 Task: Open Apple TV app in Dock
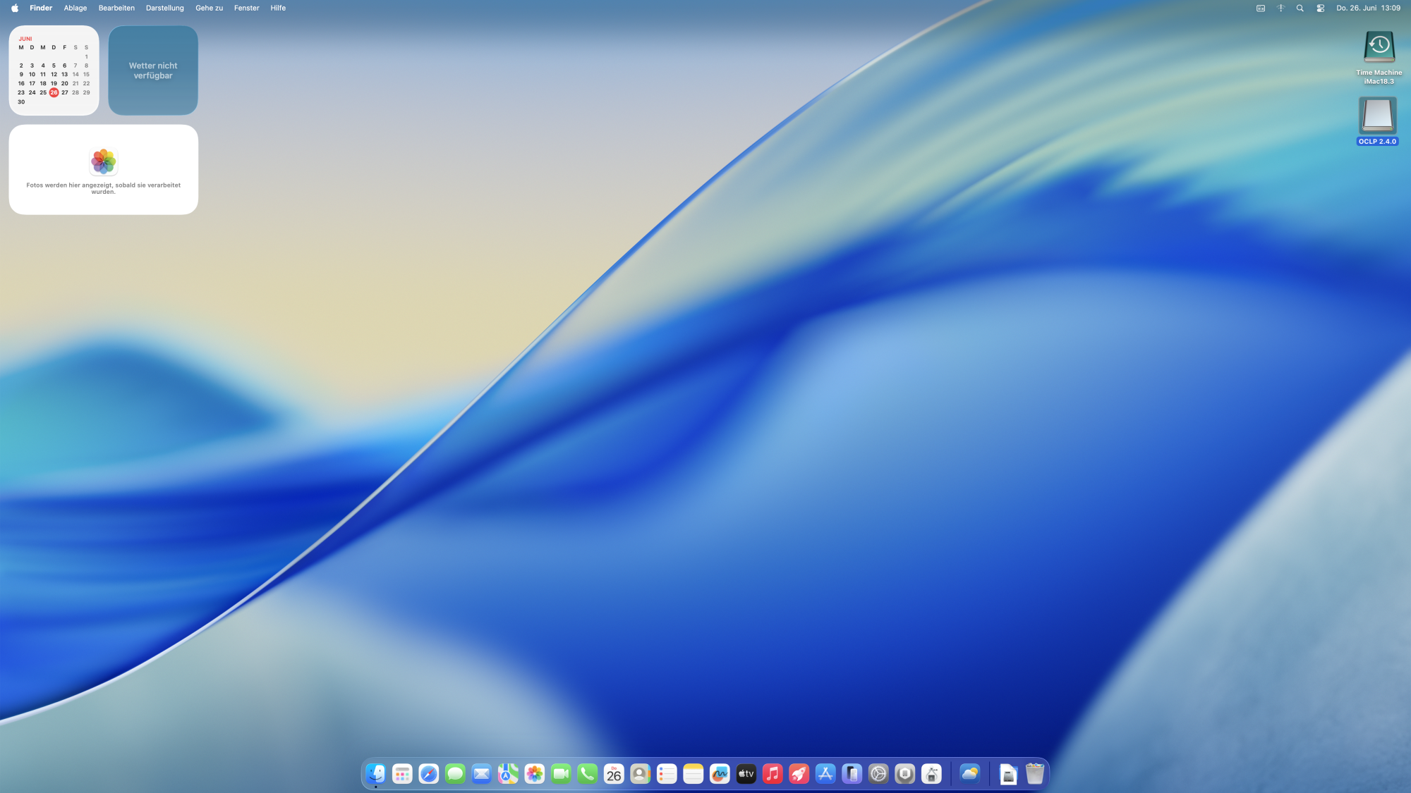pyautogui.click(x=746, y=774)
